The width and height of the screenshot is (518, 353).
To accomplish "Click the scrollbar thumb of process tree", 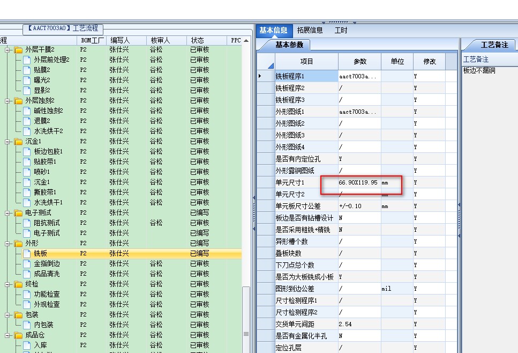I will [x=246, y=319].
